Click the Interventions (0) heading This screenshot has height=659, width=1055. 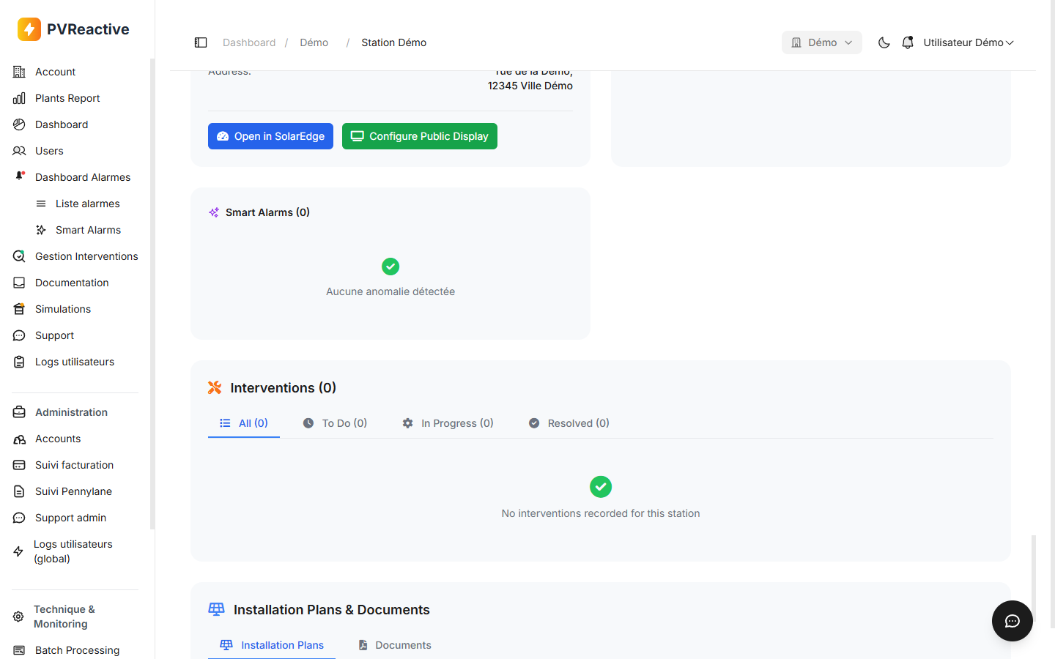[283, 388]
